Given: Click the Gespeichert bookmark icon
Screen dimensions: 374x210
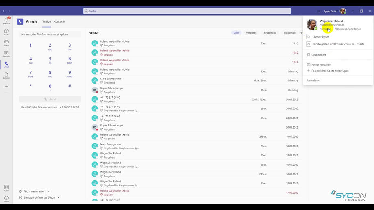Looking at the screenshot, I should point(309,55).
